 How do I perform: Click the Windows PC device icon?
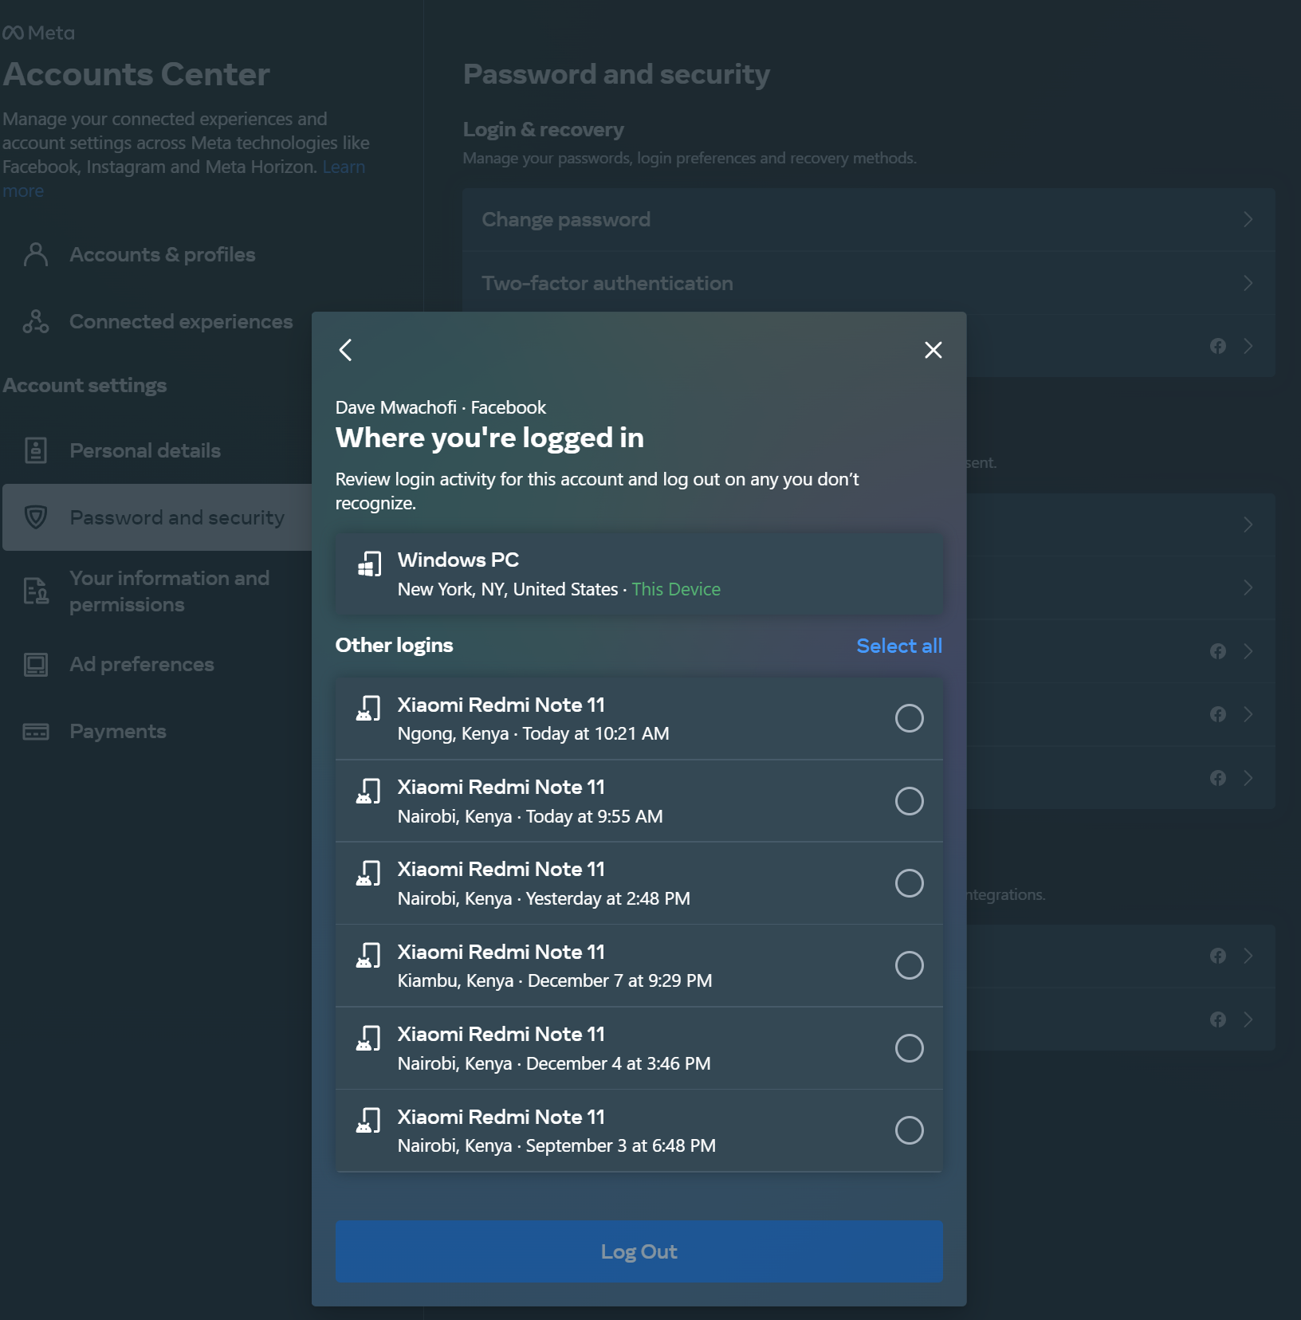point(369,564)
